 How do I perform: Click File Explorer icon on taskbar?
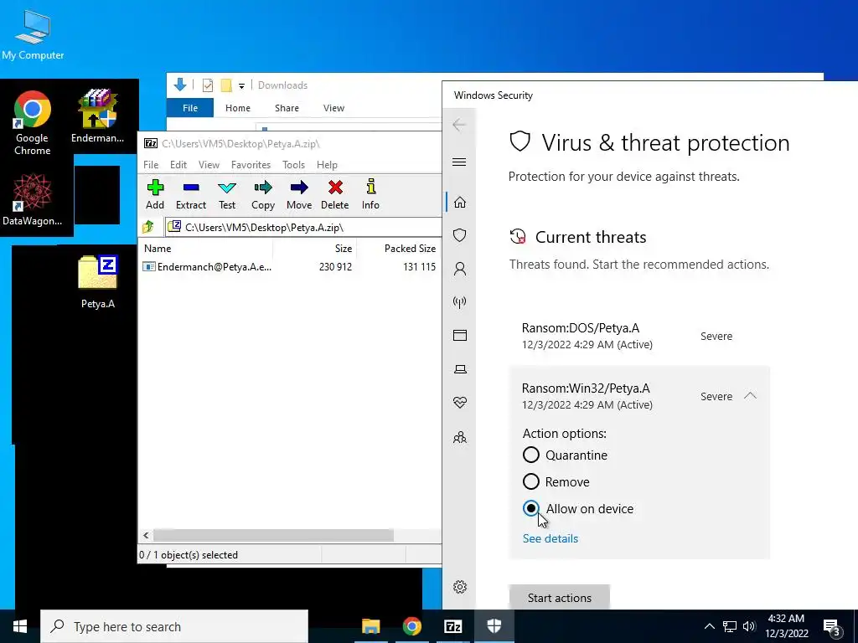tap(370, 626)
